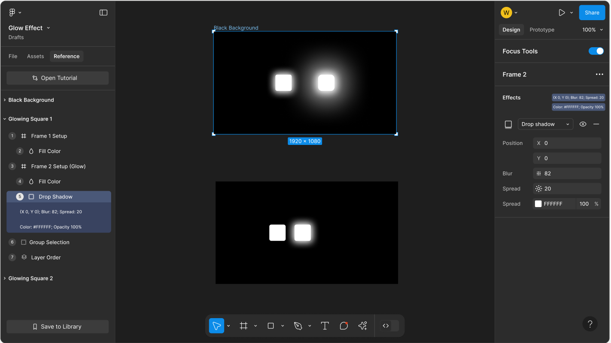
Task: Click the droplet icon of step 2 Fill Color
Action: (x=31, y=151)
